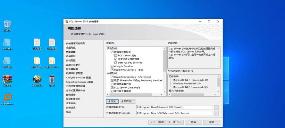Click the prerequisites panel scroll-up arrow
Image resolution: width=285 pixels, height=128 pixels.
tap(218, 76)
